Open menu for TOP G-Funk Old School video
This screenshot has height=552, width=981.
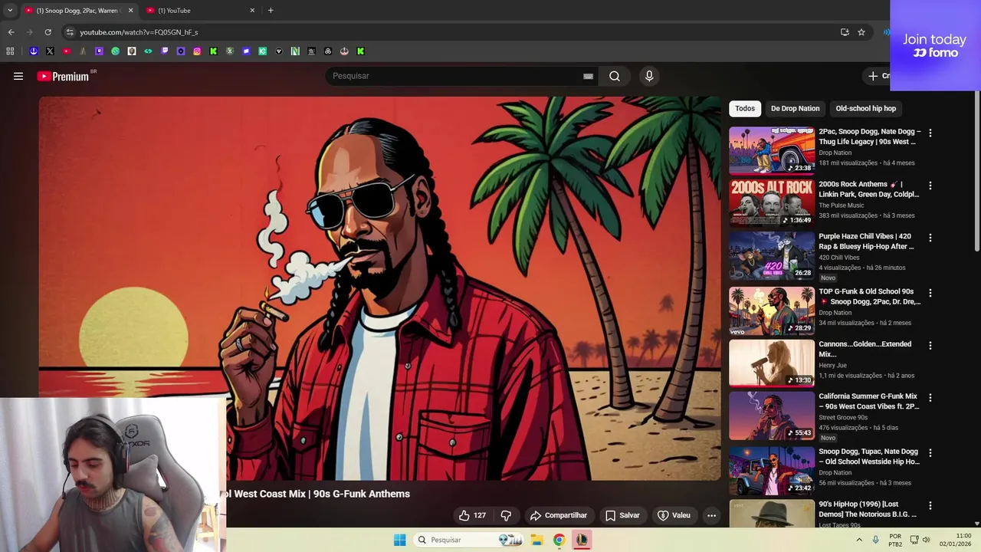[x=930, y=293]
